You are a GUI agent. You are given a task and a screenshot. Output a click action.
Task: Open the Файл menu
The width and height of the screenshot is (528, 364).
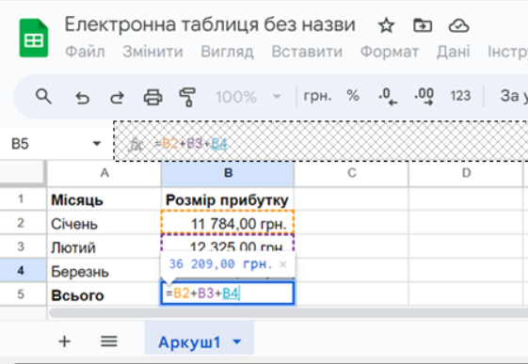click(85, 52)
